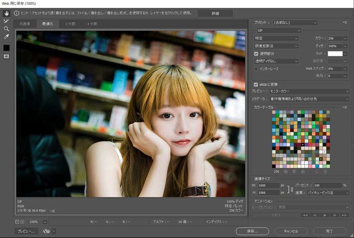Open the 誤差拡散法 dither method dropdown
Viewport: 354px width, 238px height.
click(276, 46)
